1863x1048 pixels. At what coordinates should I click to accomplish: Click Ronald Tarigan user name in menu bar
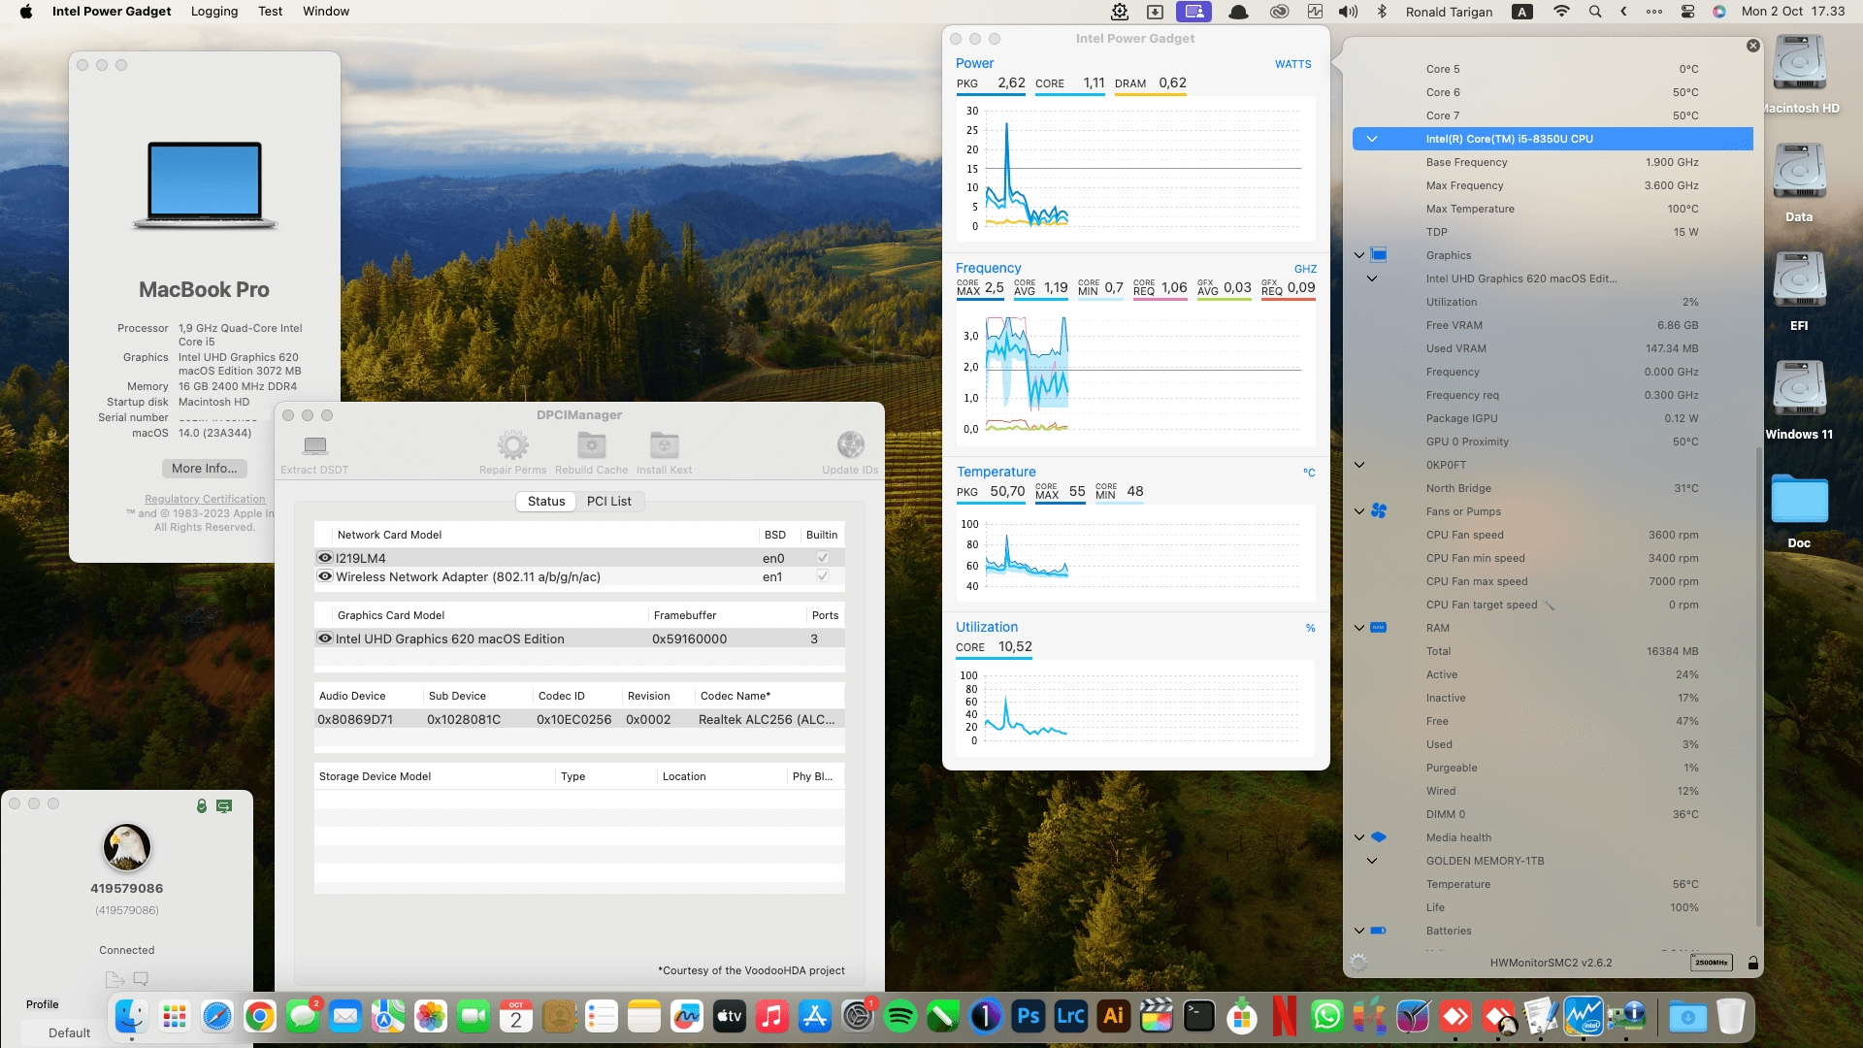pos(1450,12)
